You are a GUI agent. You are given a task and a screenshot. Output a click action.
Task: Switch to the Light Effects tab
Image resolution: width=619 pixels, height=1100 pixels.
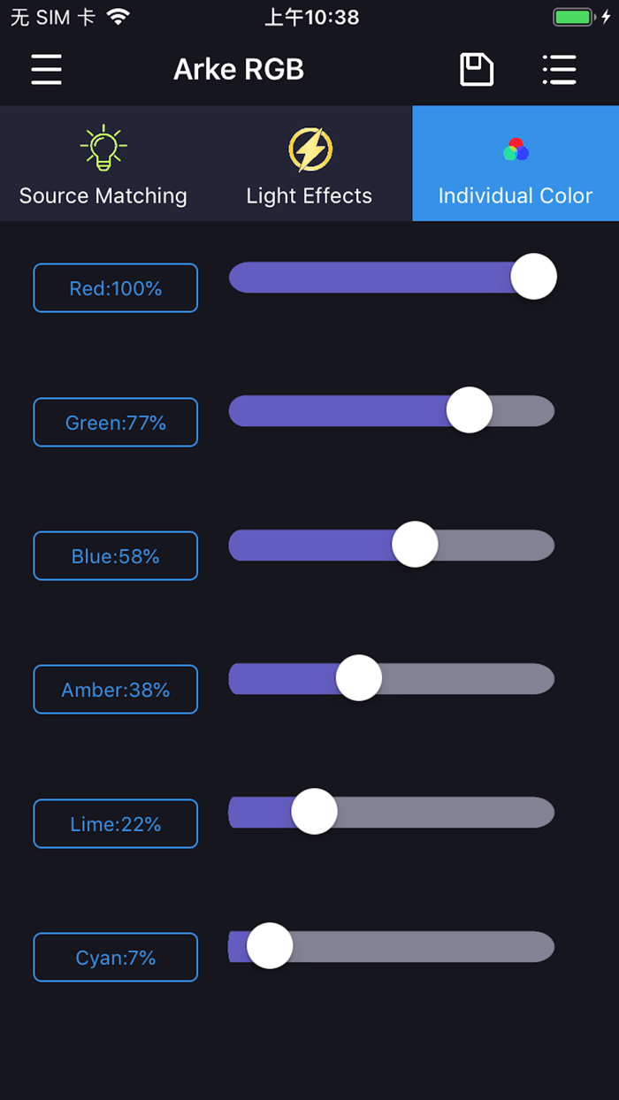309,164
